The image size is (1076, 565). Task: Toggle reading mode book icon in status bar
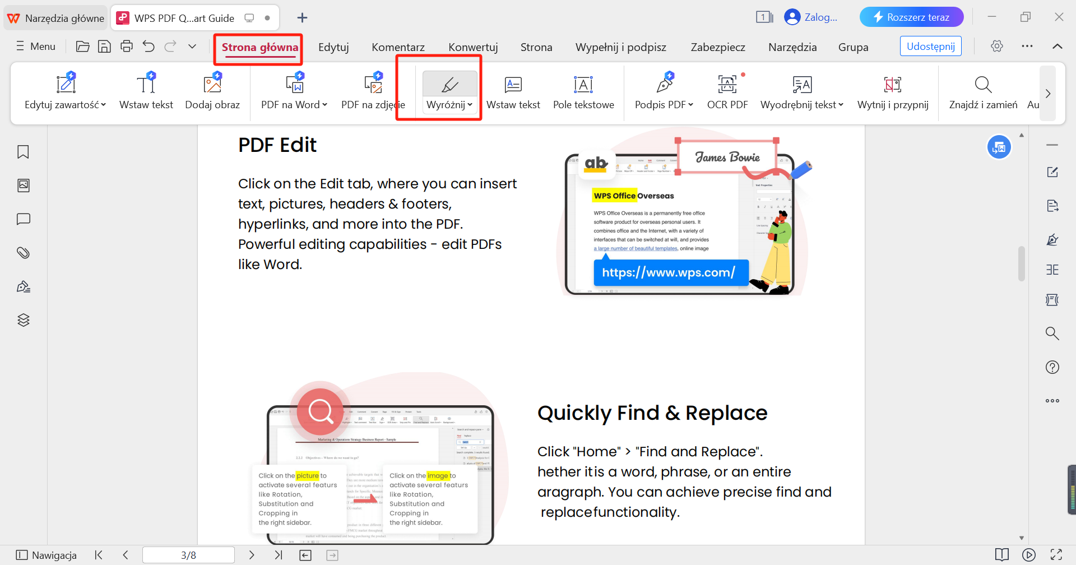pos(1002,555)
